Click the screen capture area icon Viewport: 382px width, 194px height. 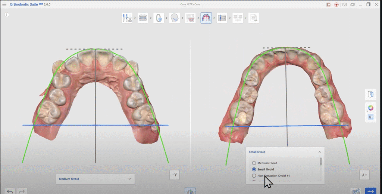tap(328, 4)
